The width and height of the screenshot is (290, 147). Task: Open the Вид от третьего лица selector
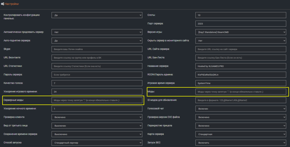(x=96, y=126)
